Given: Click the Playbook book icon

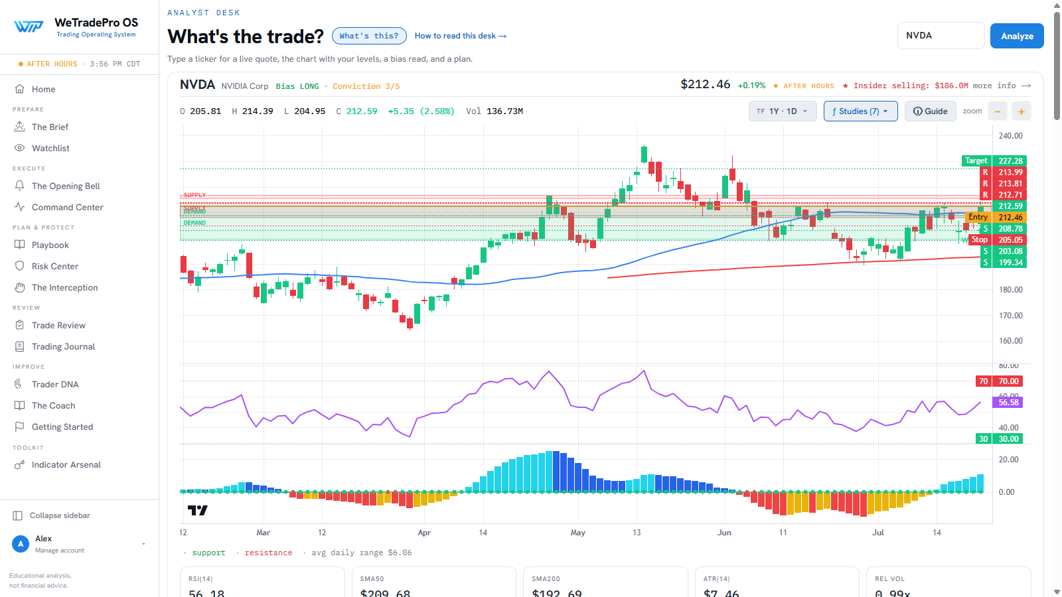Looking at the screenshot, I should pyautogui.click(x=20, y=245).
